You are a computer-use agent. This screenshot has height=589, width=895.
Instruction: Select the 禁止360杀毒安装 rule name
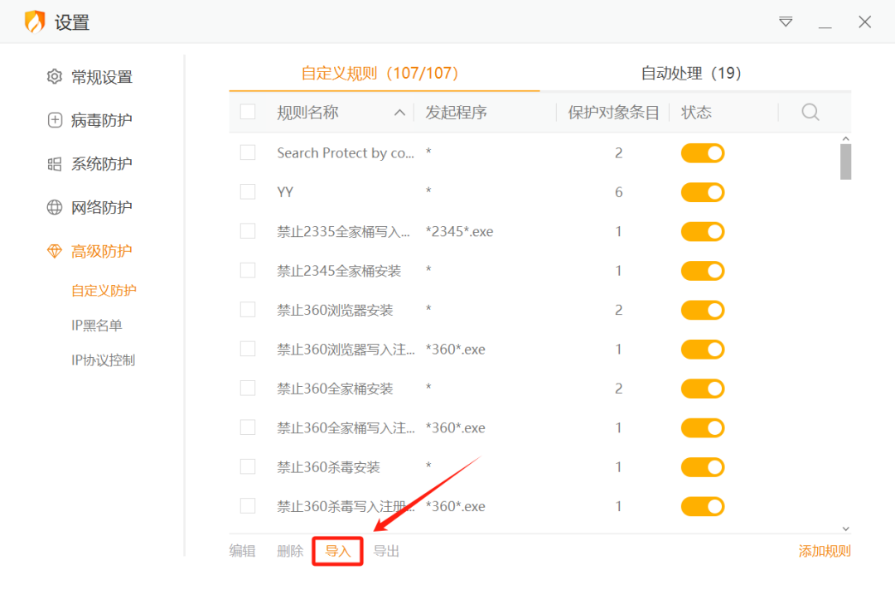pyautogui.click(x=328, y=467)
